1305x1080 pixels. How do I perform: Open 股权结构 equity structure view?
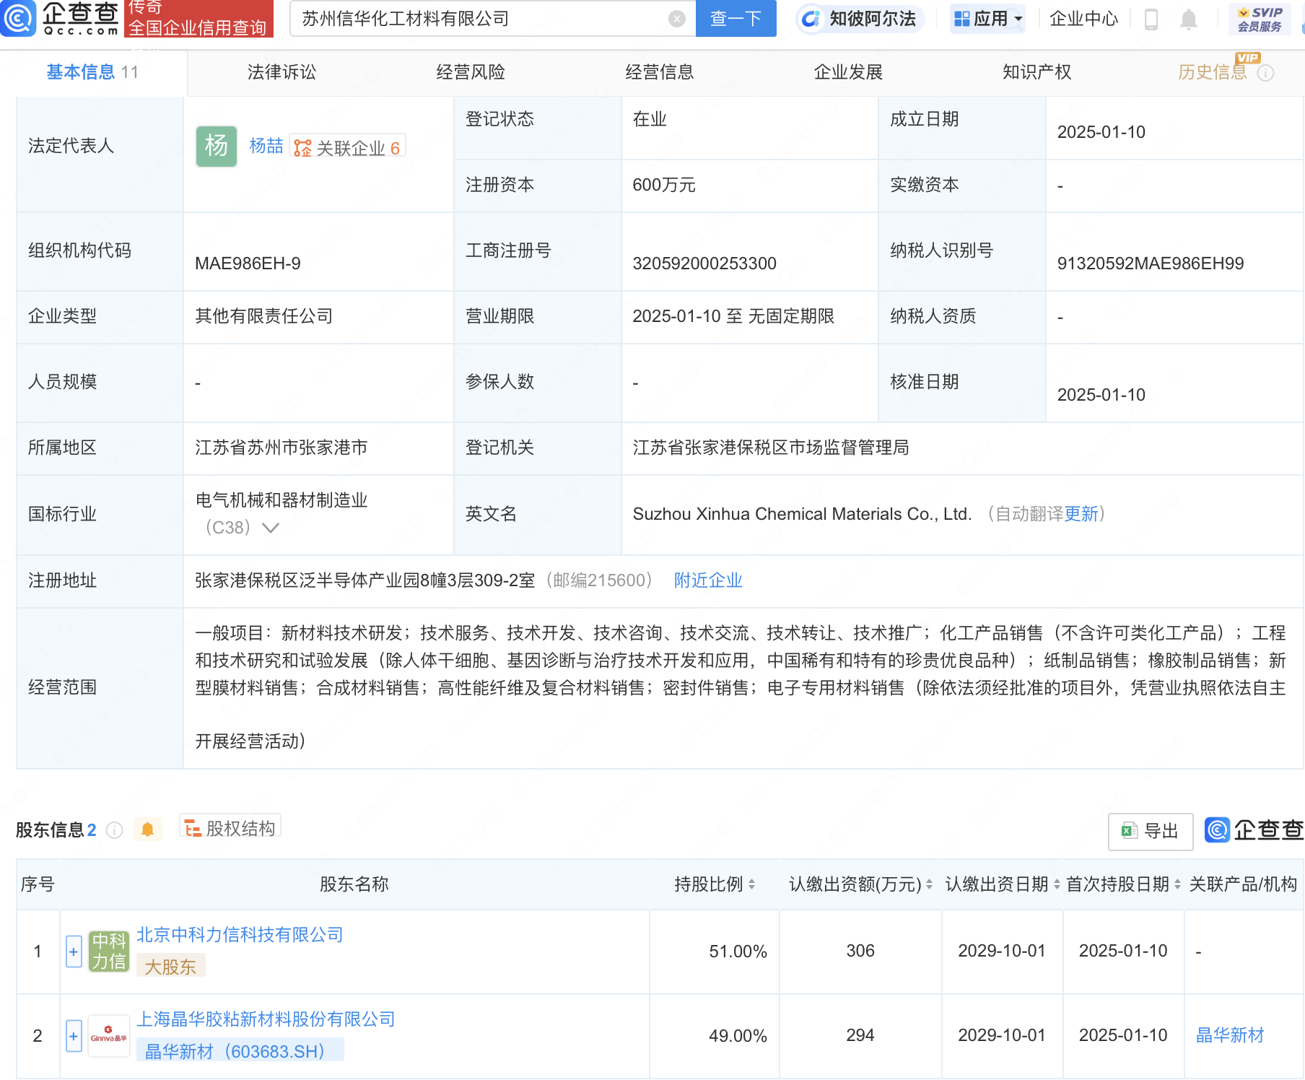point(230,828)
